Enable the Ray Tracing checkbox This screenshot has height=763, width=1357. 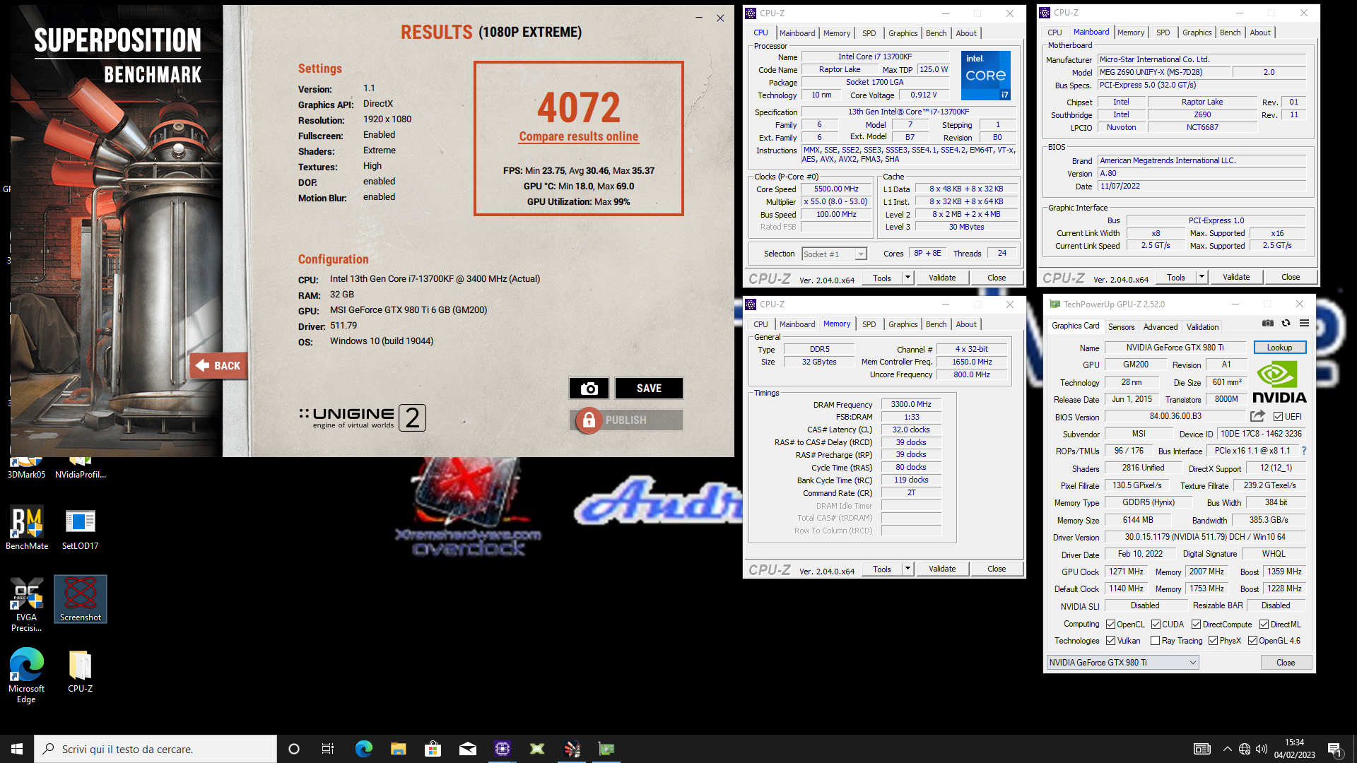[1155, 641]
